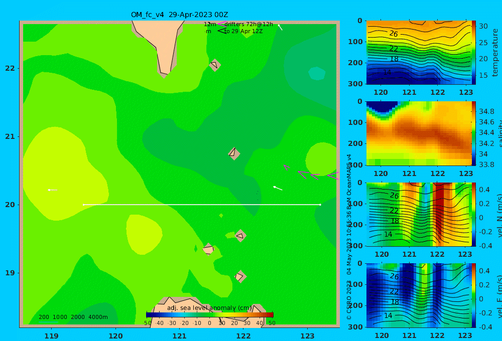Screen dimensions: 502x341
Task: Click longitude label 119 on main map
Action: [x=52, y=336]
